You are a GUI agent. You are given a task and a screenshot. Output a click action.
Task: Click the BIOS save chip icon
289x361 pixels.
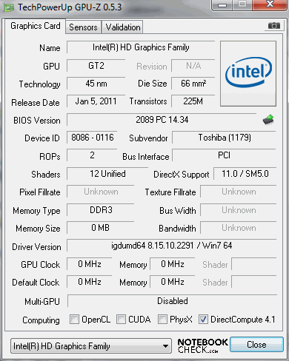click(268, 120)
